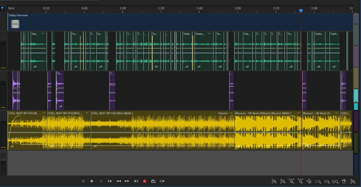
Task: Click the Zoom Out Full icon
Action: (x=309, y=181)
